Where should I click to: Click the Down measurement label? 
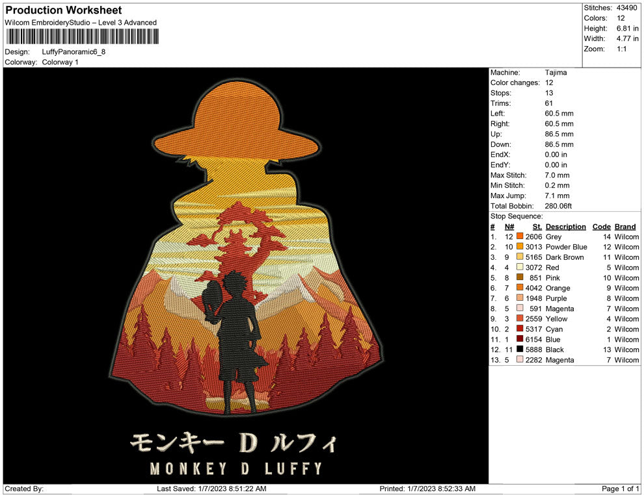(x=501, y=144)
